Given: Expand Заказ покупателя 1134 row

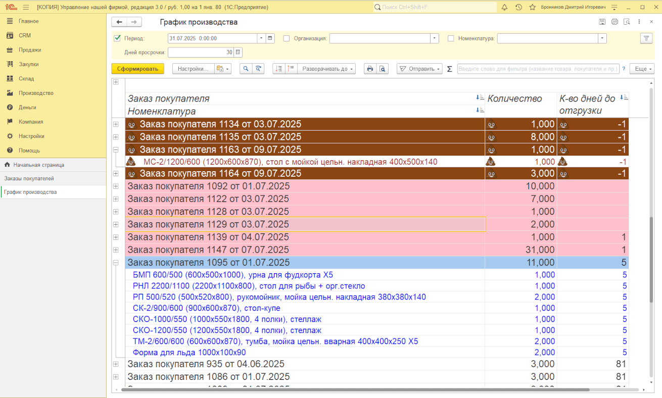Looking at the screenshot, I should pyautogui.click(x=116, y=124).
